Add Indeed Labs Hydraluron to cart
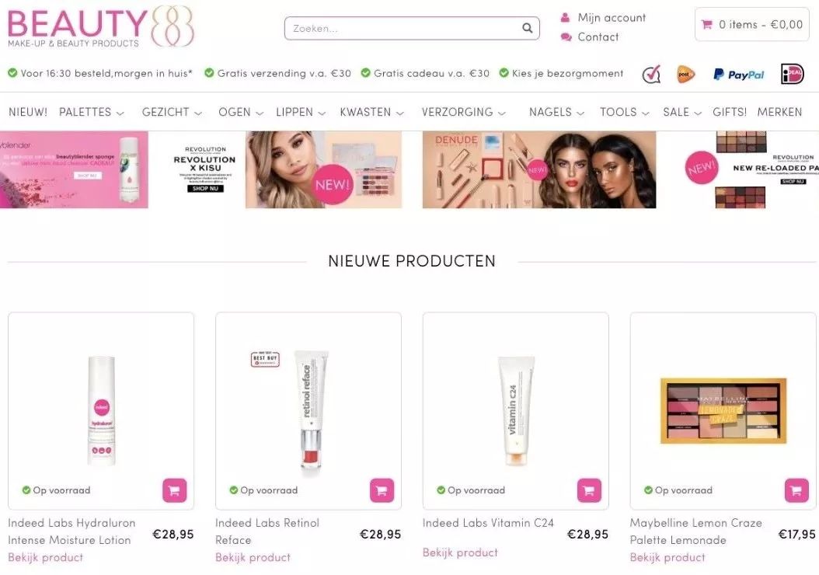819x575 pixels. tap(175, 490)
